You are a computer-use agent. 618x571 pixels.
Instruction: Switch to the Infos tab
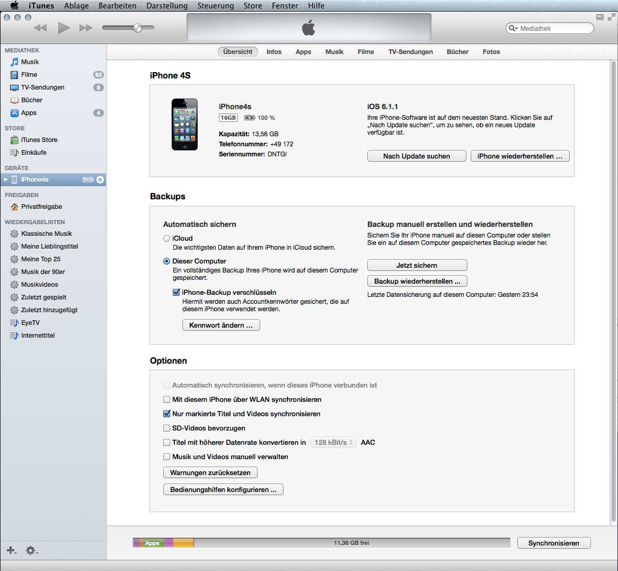coord(273,51)
